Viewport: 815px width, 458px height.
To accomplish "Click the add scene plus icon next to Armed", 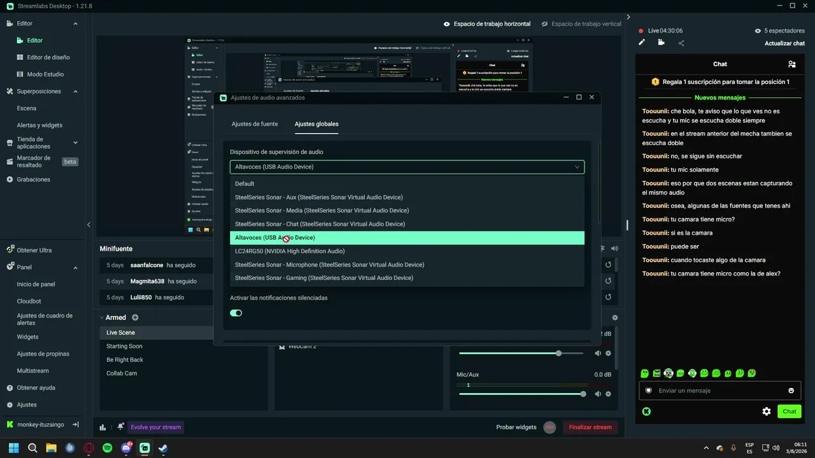I will point(135,317).
